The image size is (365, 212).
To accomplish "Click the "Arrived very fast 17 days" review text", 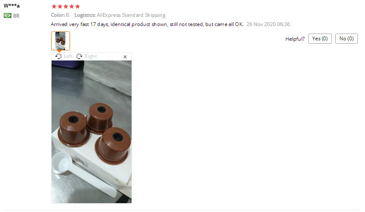I will point(79,24).
